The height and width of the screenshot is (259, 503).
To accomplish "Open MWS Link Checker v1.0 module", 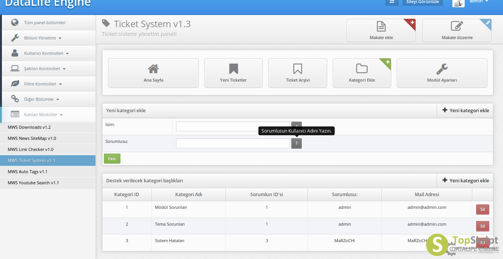I will (48, 149).
